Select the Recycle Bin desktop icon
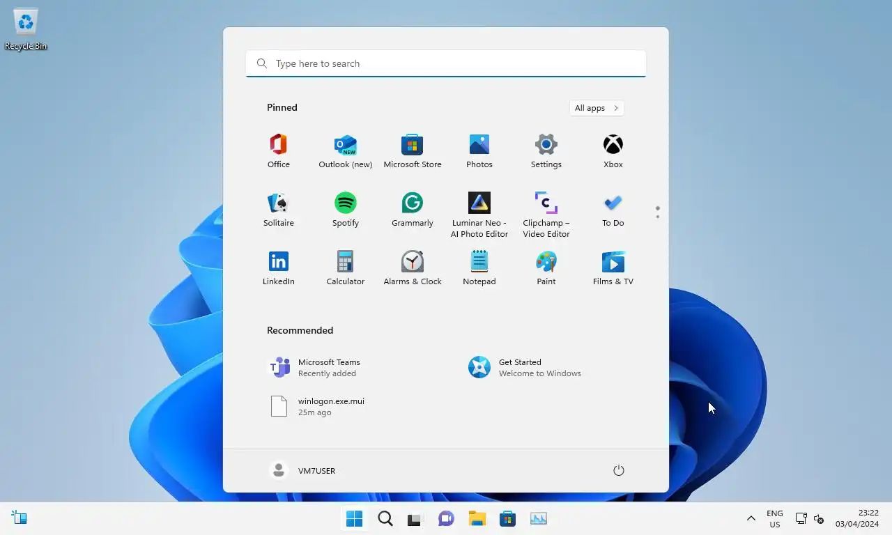The height and width of the screenshot is (535, 892). point(26,29)
